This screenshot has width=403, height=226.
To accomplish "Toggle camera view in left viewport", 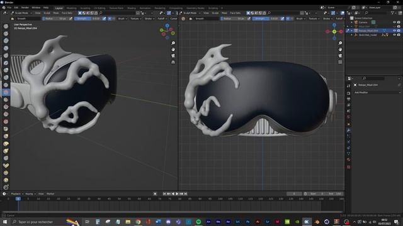I will coord(173,56).
